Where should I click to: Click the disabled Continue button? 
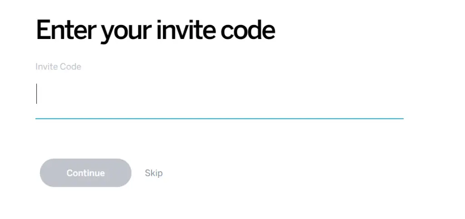(86, 173)
